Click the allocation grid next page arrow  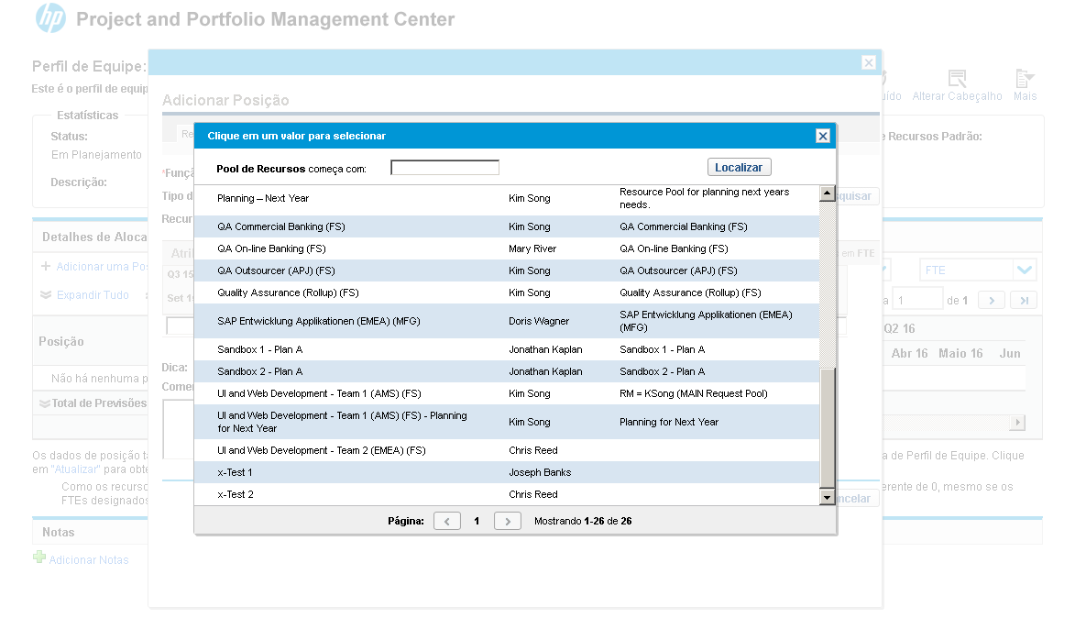tap(992, 300)
